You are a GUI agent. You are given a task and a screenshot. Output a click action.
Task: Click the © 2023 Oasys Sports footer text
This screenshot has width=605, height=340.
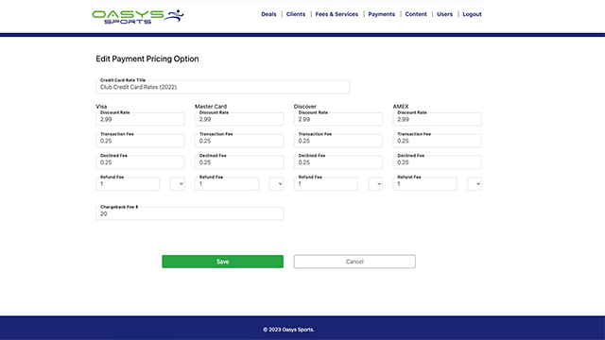pos(288,330)
